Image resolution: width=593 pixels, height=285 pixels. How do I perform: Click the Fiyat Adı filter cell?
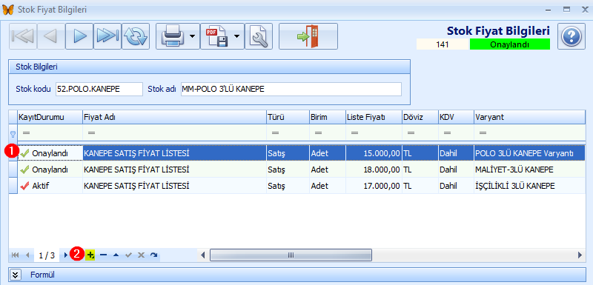(174, 133)
